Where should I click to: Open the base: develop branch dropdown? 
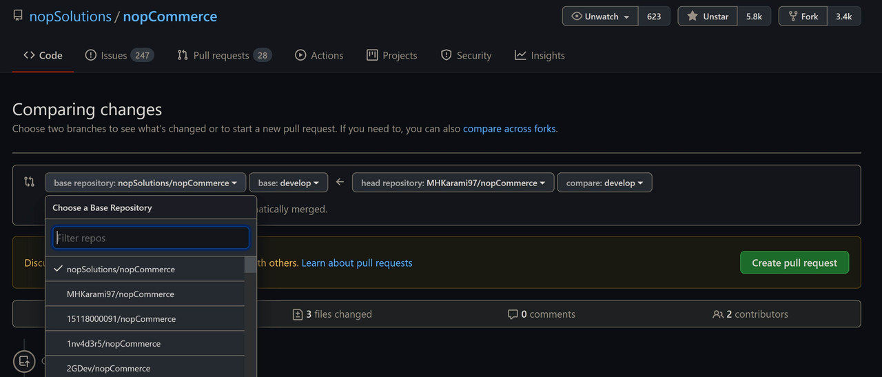288,183
